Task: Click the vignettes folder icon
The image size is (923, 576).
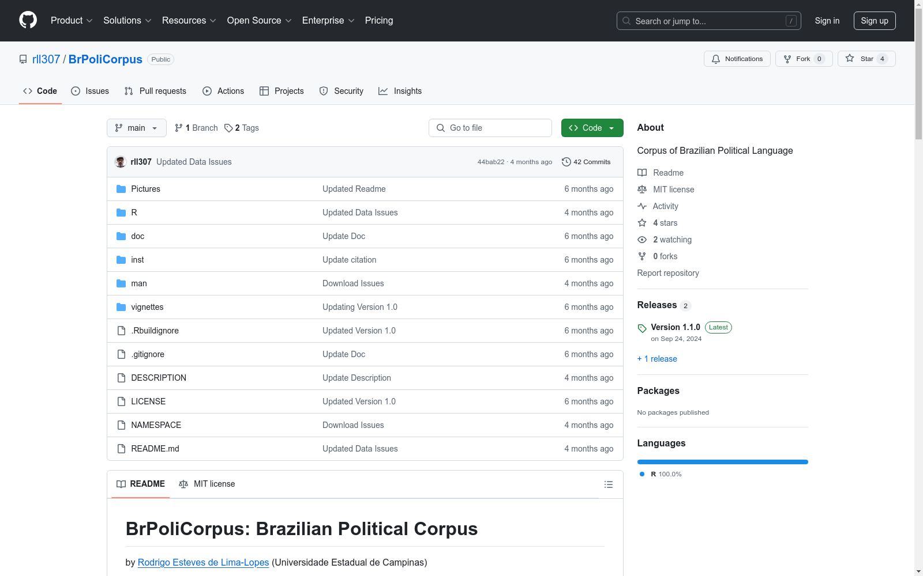Action: pyautogui.click(x=121, y=307)
